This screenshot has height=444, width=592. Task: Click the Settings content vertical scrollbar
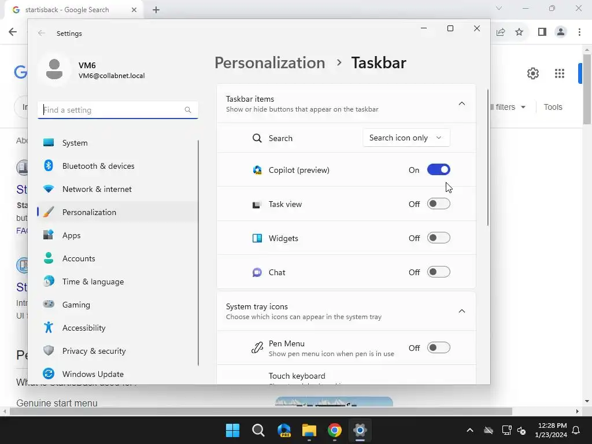(488, 157)
